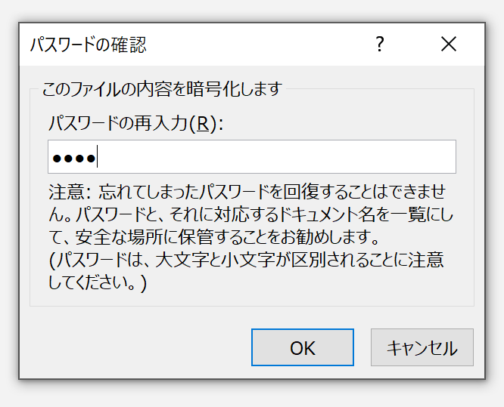Screen dimensions: 504x407
Task: Click the final してください。) text line
Action: (x=98, y=283)
